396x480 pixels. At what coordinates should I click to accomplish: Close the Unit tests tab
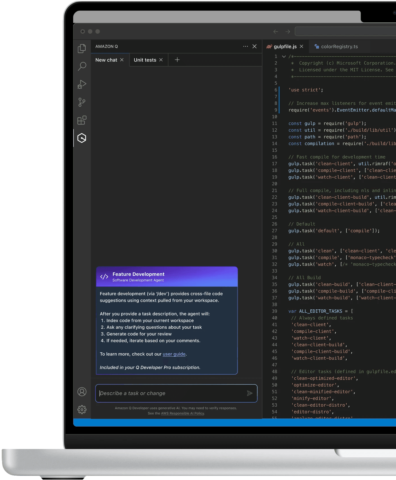(161, 60)
